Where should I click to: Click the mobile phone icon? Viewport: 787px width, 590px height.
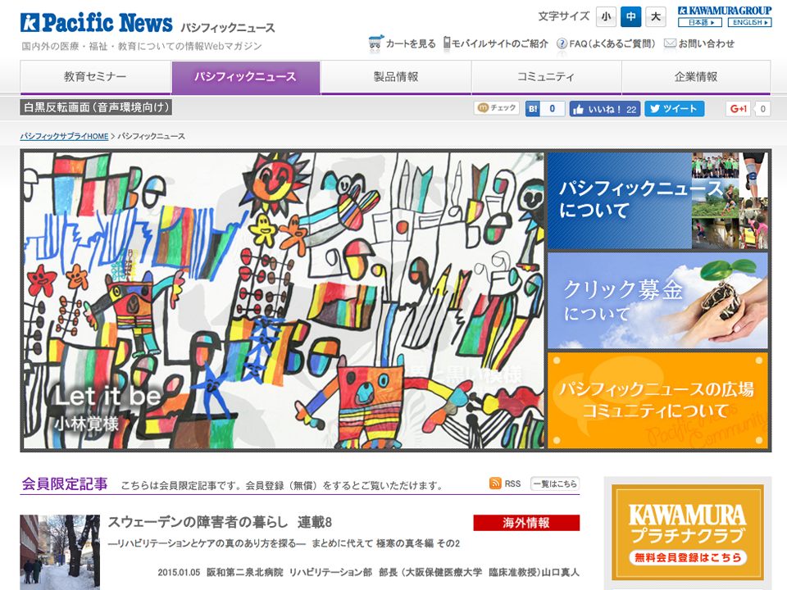[x=446, y=43]
